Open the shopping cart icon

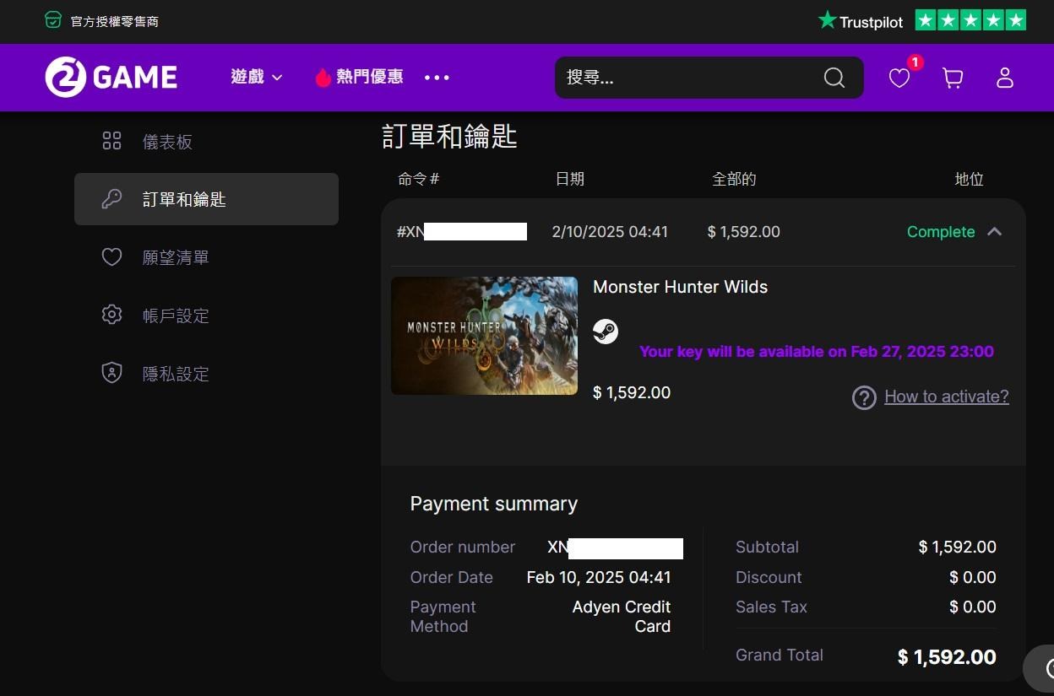[953, 78]
